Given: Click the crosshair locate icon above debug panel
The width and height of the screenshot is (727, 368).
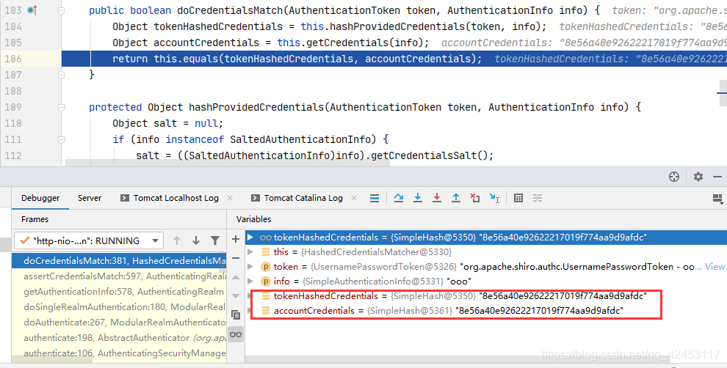Looking at the screenshot, I should (x=674, y=177).
